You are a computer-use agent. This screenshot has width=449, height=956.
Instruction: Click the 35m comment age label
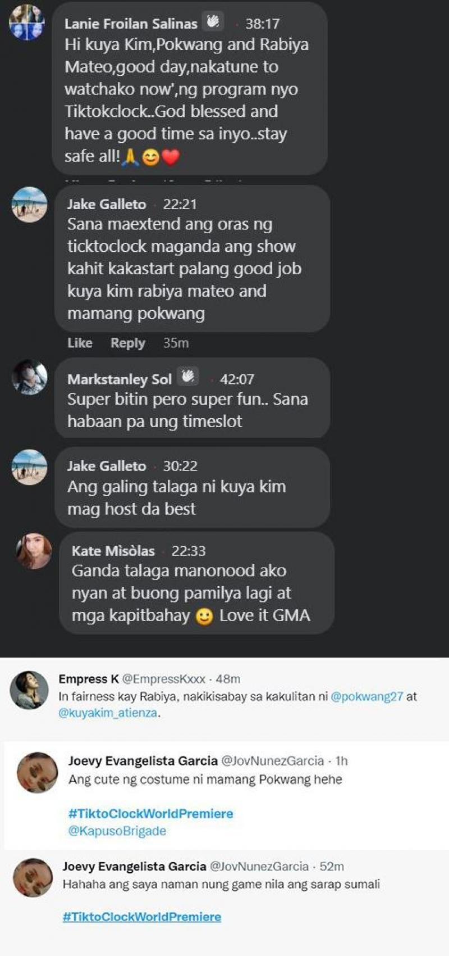click(176, 343)
